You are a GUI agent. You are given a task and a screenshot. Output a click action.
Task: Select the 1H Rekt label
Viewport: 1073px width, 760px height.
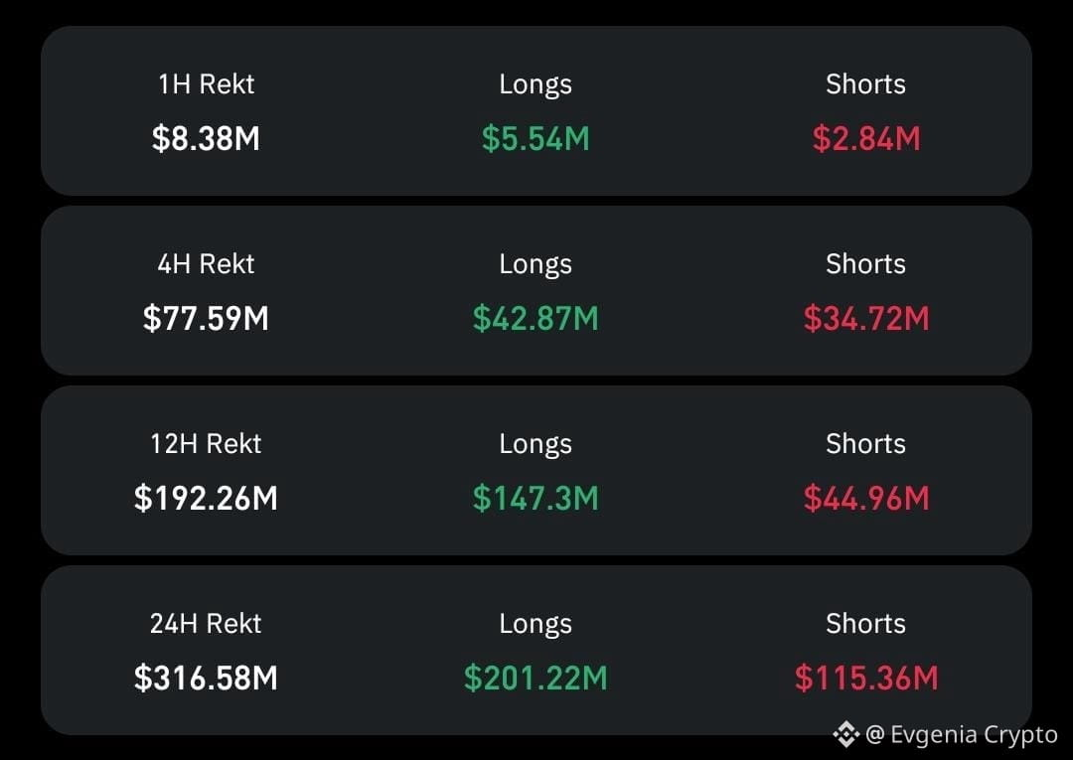click(206, 84)
